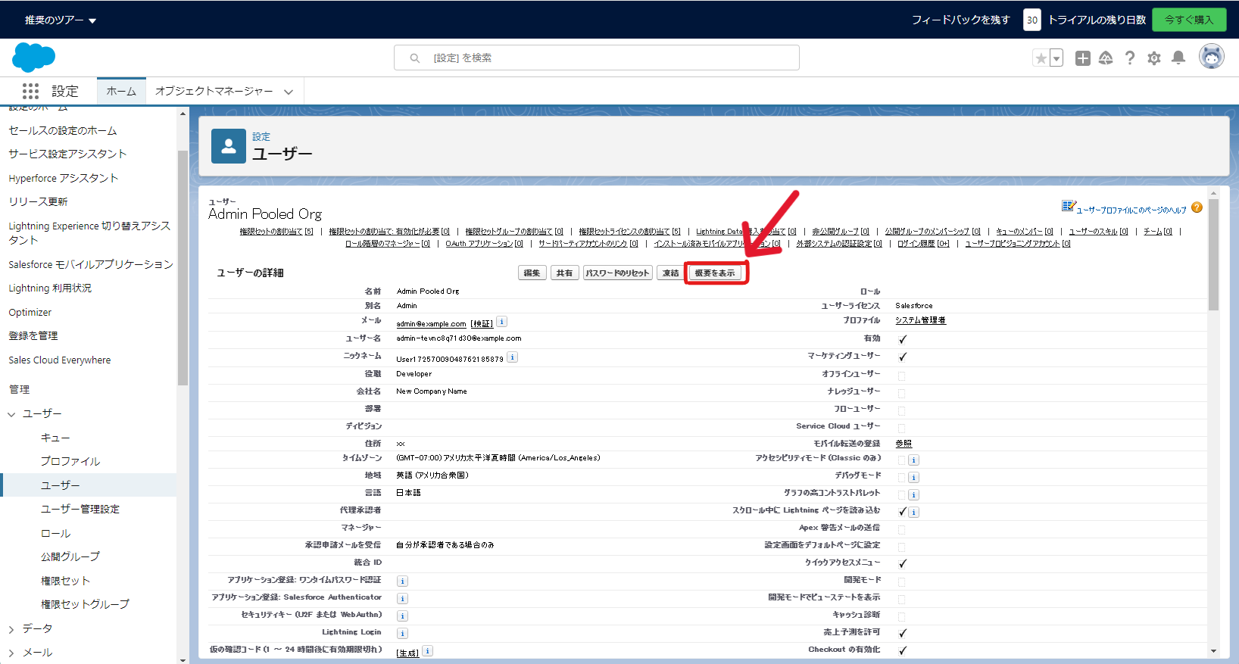The width and height of the screenshot is (1239, 664).
Task: Open the App Launcher grid icon
Action: (x=30, y=91)
